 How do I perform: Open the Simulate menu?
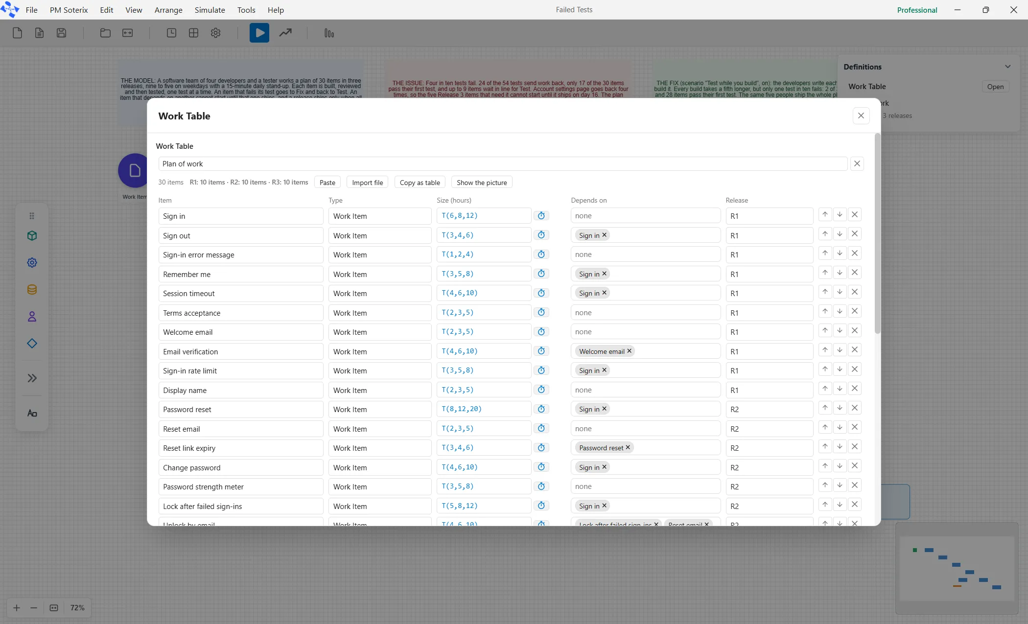[x=210, y=10]
